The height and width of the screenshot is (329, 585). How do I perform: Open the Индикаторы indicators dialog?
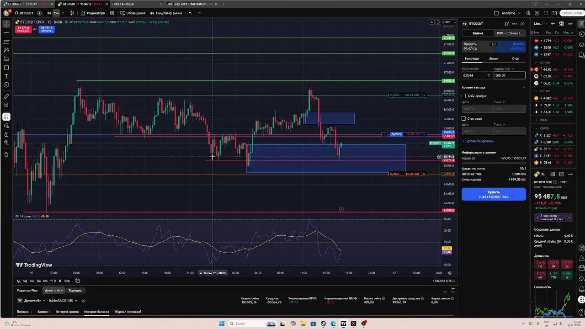click(93, 13)
